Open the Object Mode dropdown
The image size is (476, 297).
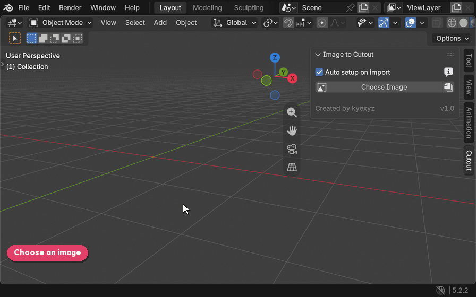pos(61,23)
